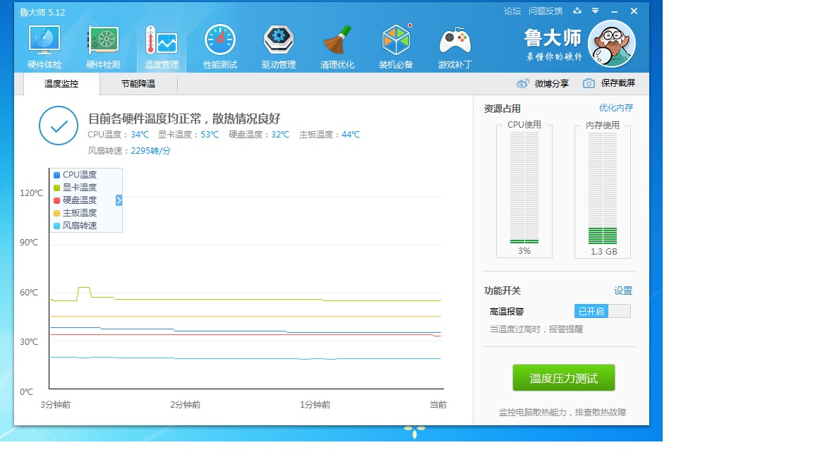Toggle 风扇转速 legend item

tap(76, 226)
